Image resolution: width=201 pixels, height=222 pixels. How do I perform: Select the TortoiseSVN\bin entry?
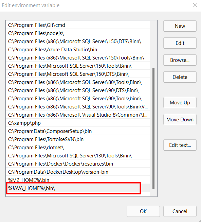78,139
